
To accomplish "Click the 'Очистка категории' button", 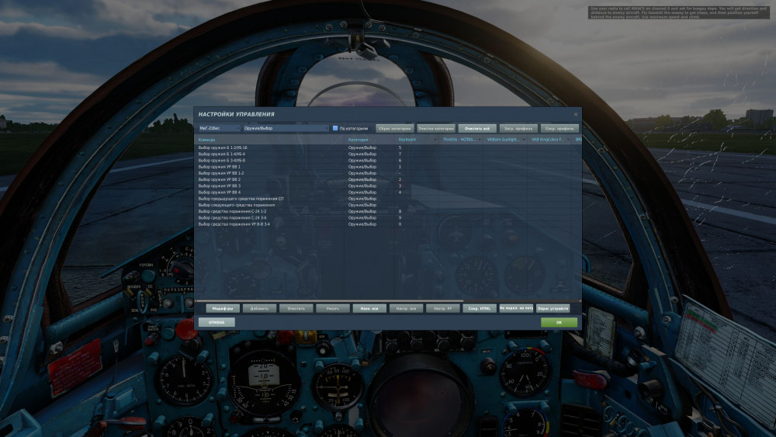I will [x=436, y=128].
